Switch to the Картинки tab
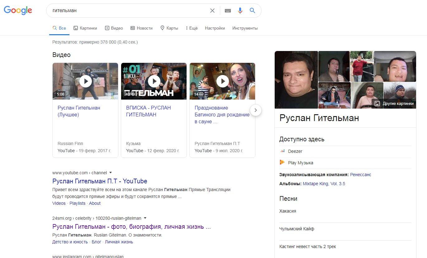This screenshot has width=427, height=258. coord(85,28)
